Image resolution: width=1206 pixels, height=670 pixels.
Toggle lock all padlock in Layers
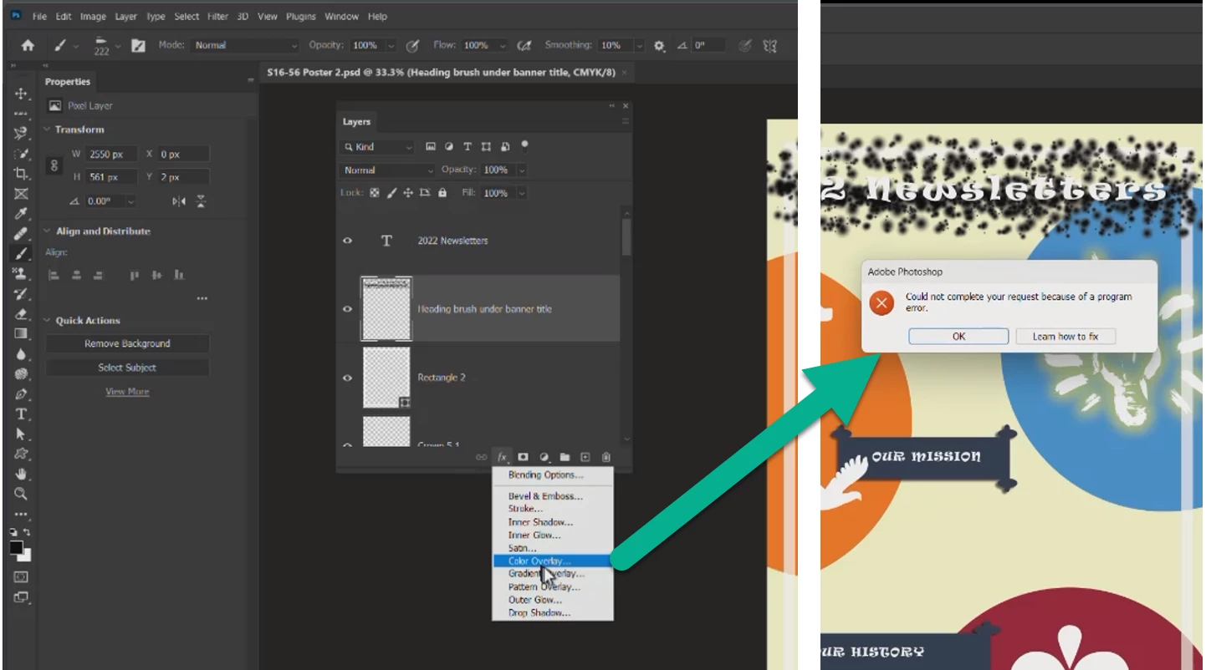pyautogui.click(x=442, y=193)
